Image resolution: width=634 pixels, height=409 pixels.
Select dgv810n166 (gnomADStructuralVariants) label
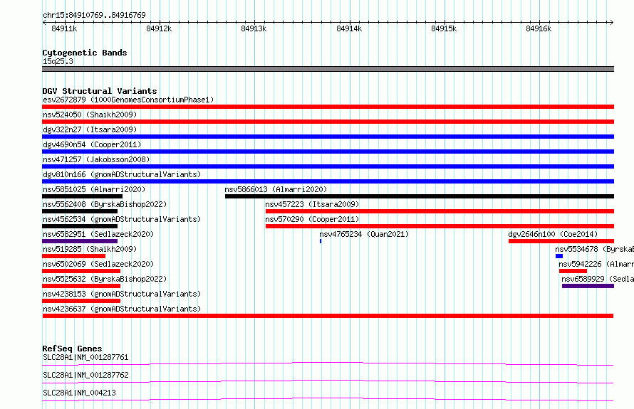pyautogui.click(x=122, y=174)
